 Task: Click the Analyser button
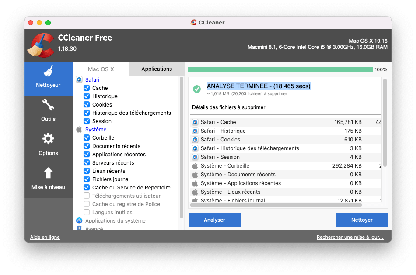tap(214, 220)
